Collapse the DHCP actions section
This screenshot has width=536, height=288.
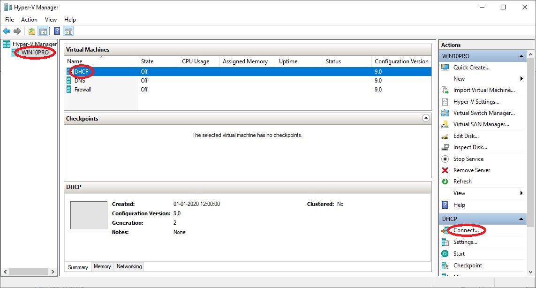(521, 219)
